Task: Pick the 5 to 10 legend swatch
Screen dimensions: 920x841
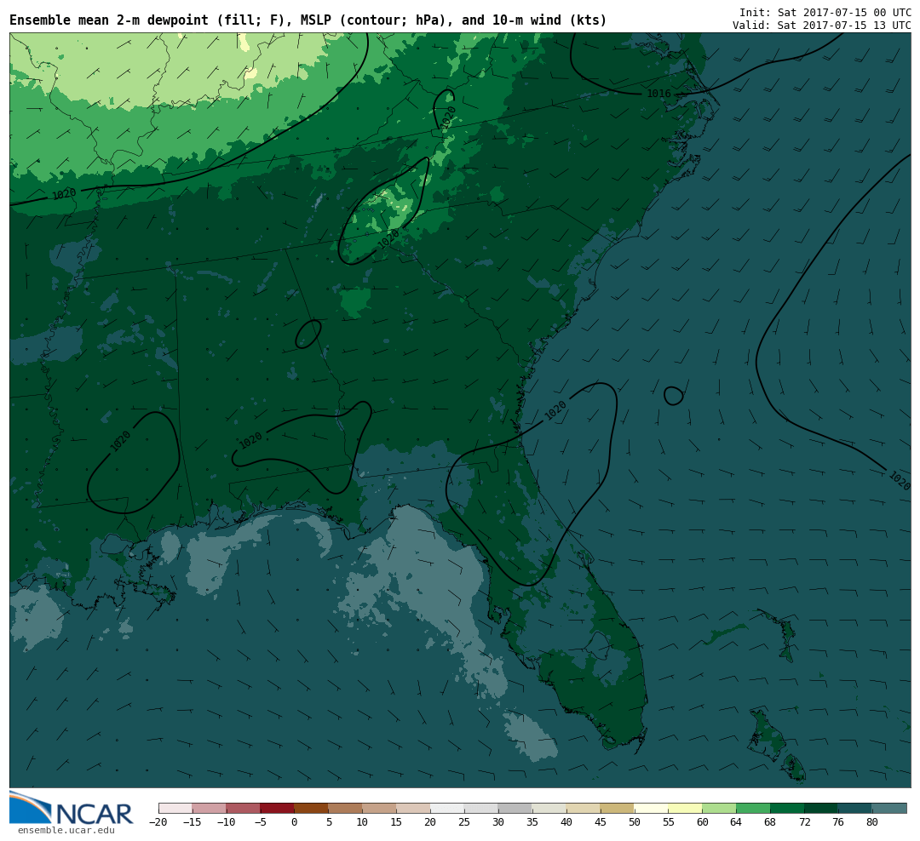Action: point(346,808)
